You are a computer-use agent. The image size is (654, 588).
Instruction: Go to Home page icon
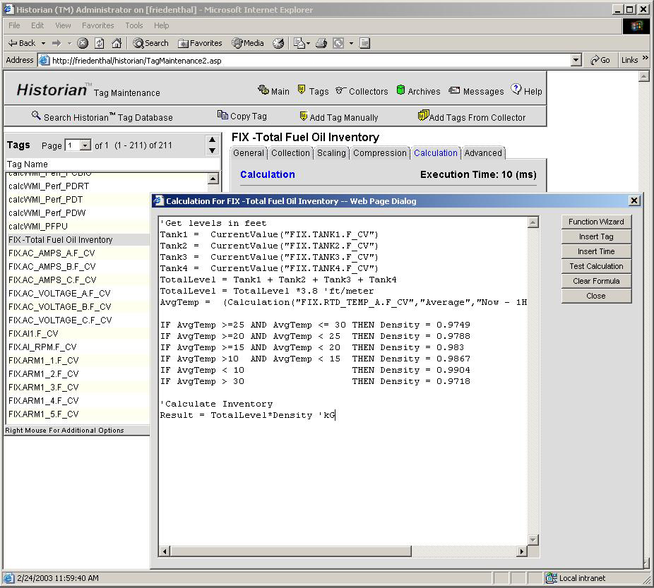tap(117, 43)
